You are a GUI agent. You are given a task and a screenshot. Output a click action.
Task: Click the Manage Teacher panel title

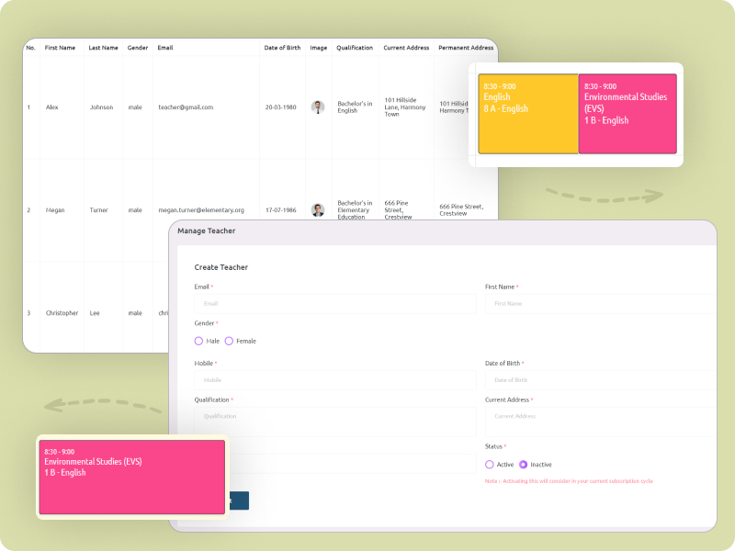click(209, 231)
